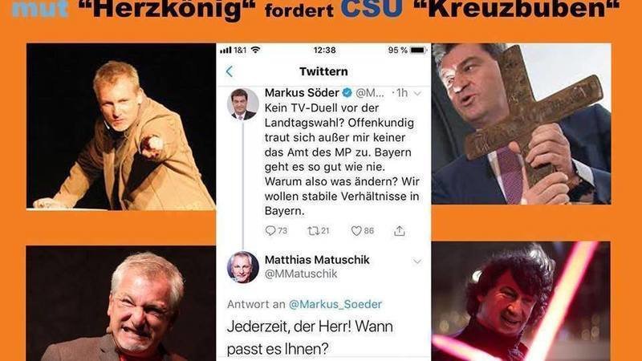The height and width of the screenshot is (361, 642).
Task: Like the tweet via heart icon
Action: pos(356,231)
